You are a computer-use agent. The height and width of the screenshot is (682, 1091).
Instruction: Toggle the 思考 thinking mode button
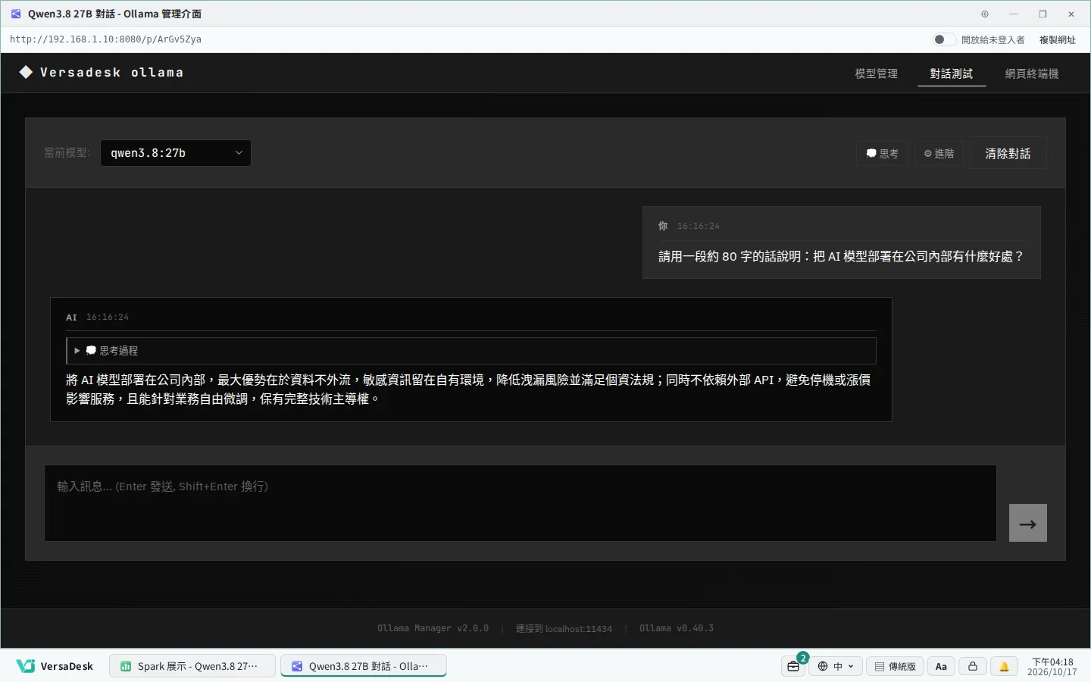pos(882,153)
